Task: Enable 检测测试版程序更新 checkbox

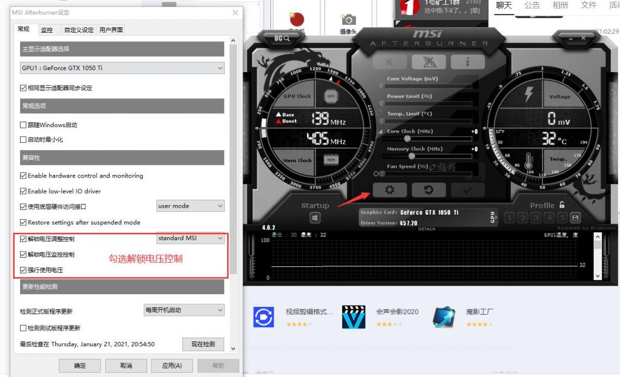Action: pyautogui.click(x=24, y=328)
